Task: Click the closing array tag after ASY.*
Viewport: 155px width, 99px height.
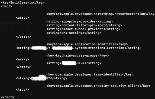Action: coord(24,67)
